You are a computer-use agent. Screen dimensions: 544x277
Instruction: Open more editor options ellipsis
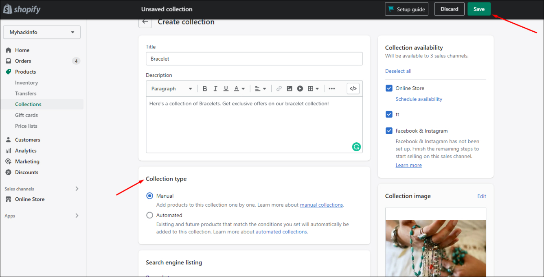(x=332, y=89)
